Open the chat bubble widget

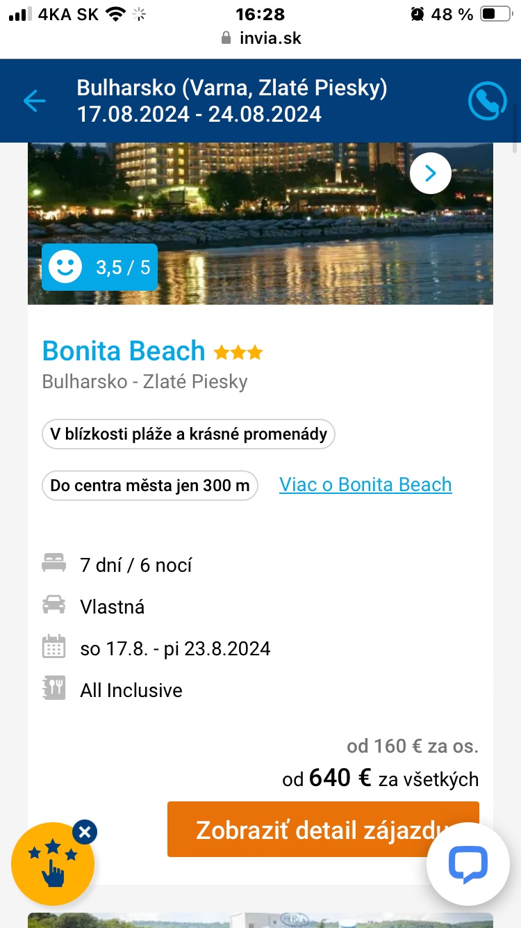click(x=468, y=863)
